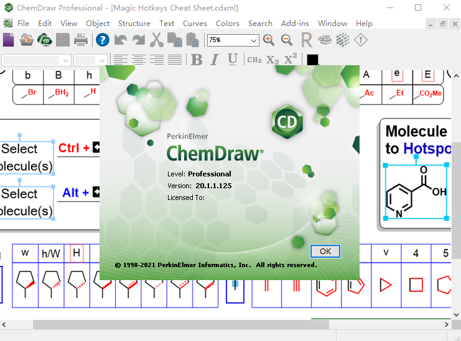461x341 pixels.
Task: Click the Br hotkey cell
Action: coord(28,94)
